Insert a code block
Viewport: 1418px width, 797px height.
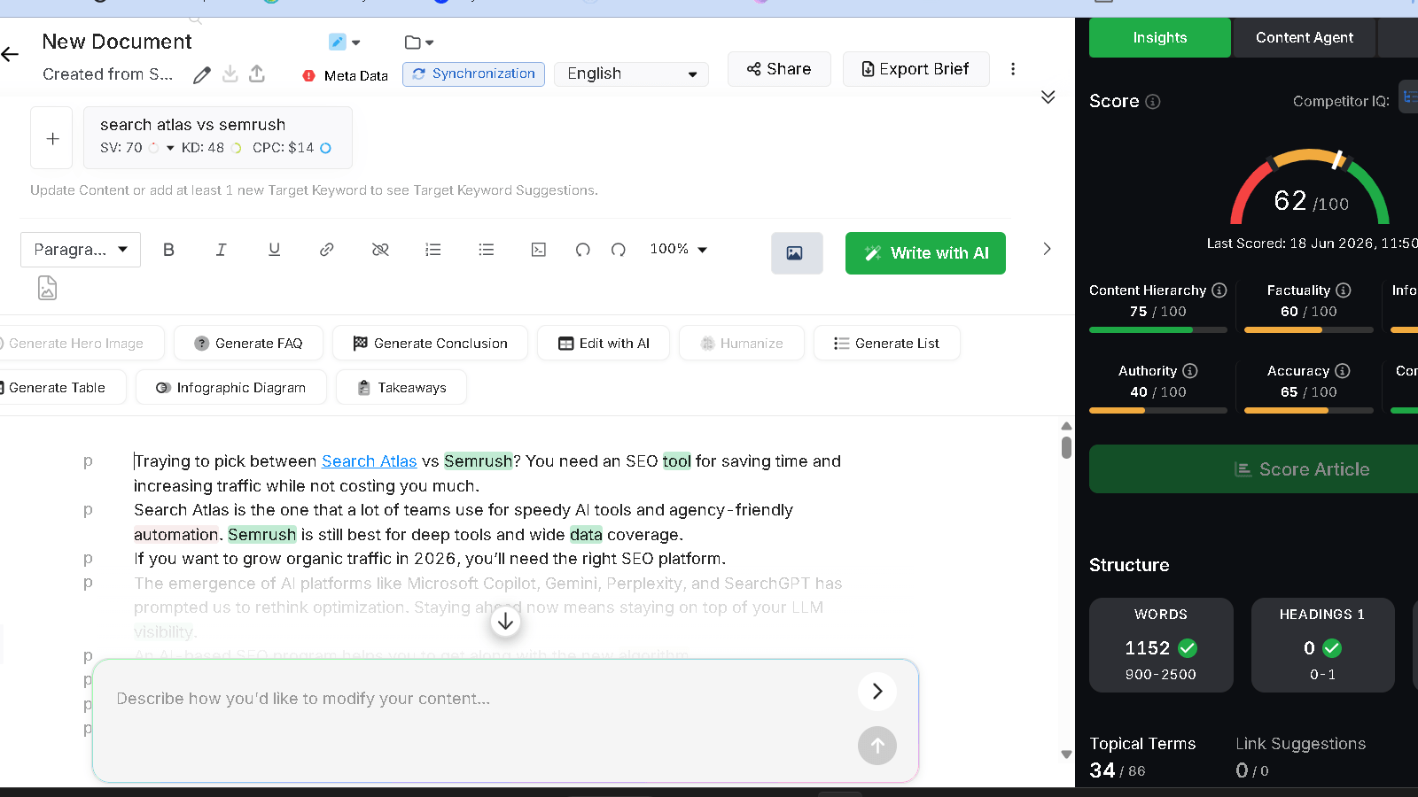click(x=539, y=250)
